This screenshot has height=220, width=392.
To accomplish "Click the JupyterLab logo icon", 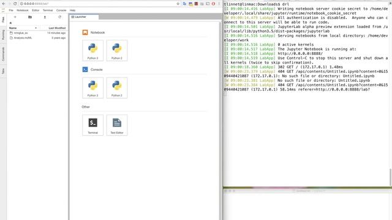I will tap(3, 10).
